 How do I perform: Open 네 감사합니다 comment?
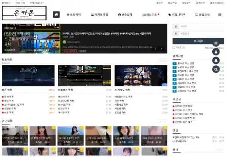click(179, 142)
